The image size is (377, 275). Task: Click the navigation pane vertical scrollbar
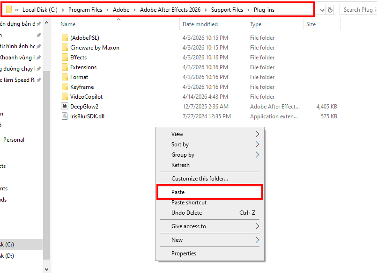46,140
